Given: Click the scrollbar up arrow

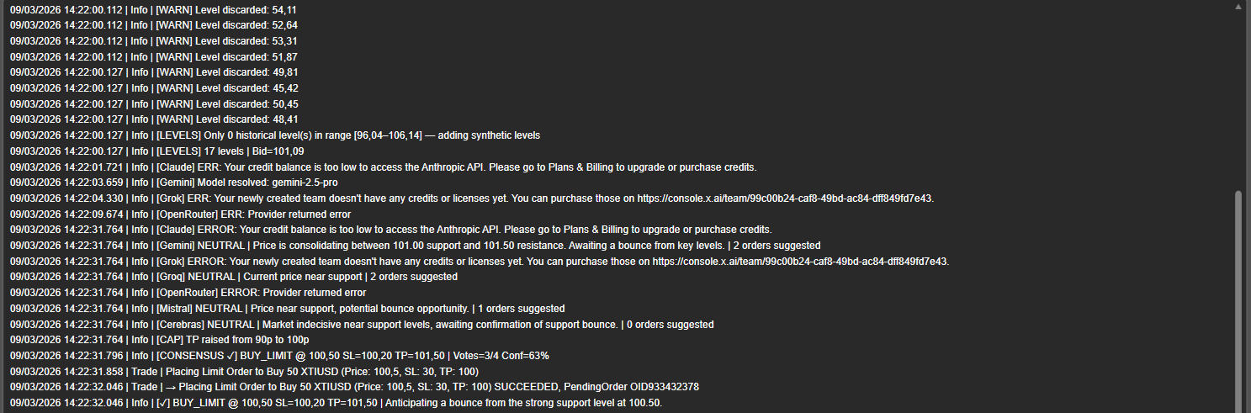Looking at the screenshot, I should pos(1238,7).
